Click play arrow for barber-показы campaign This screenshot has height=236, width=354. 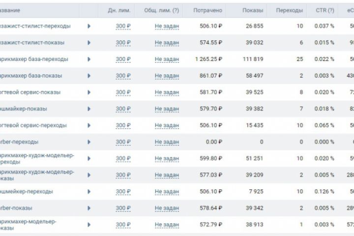[89, 208]
